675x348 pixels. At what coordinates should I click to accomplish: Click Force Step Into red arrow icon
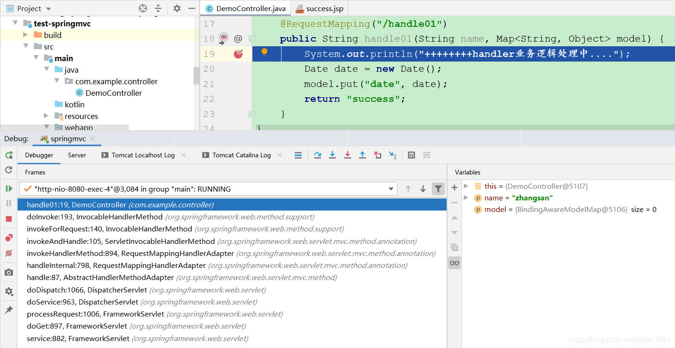(347, 155)
